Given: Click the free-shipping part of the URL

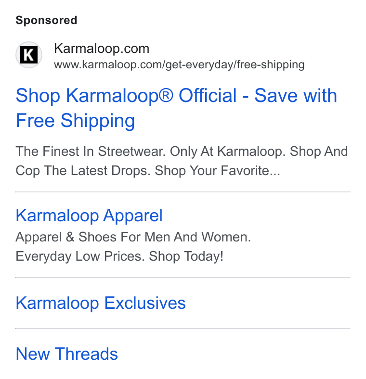Looking at the screenshot, I should [x=271, y=65].
